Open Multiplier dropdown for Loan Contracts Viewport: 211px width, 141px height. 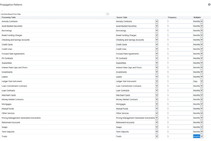(x=202, y=91)
